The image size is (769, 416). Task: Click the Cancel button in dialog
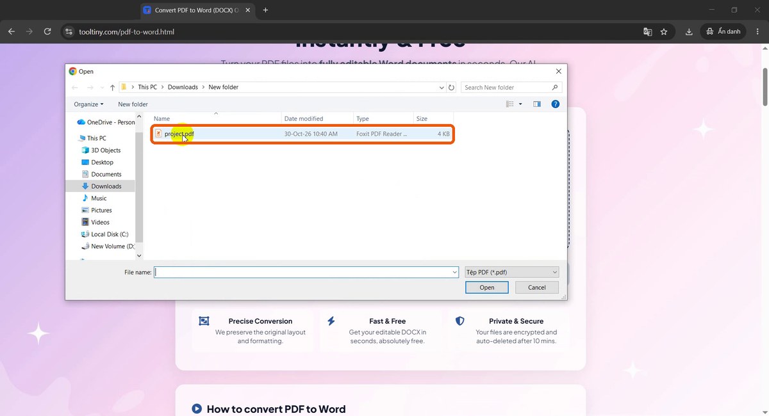tap(537, 287)
